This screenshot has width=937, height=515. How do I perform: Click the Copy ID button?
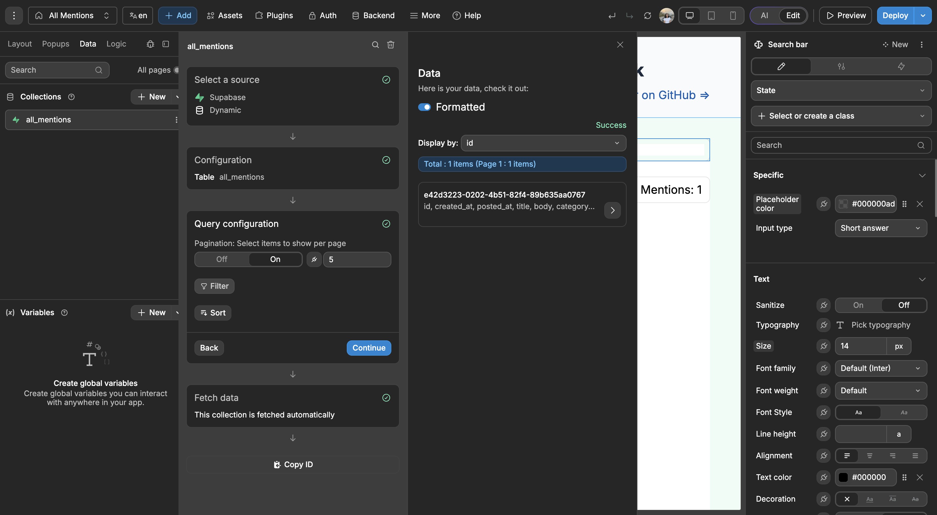coord(293,464)
